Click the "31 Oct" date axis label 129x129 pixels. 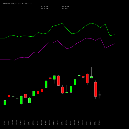point(4,123)
